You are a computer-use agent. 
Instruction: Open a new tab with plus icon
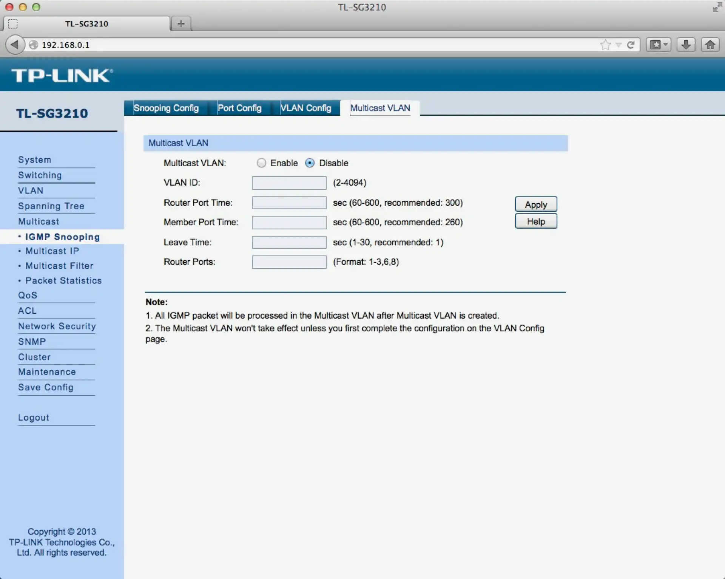181,24
